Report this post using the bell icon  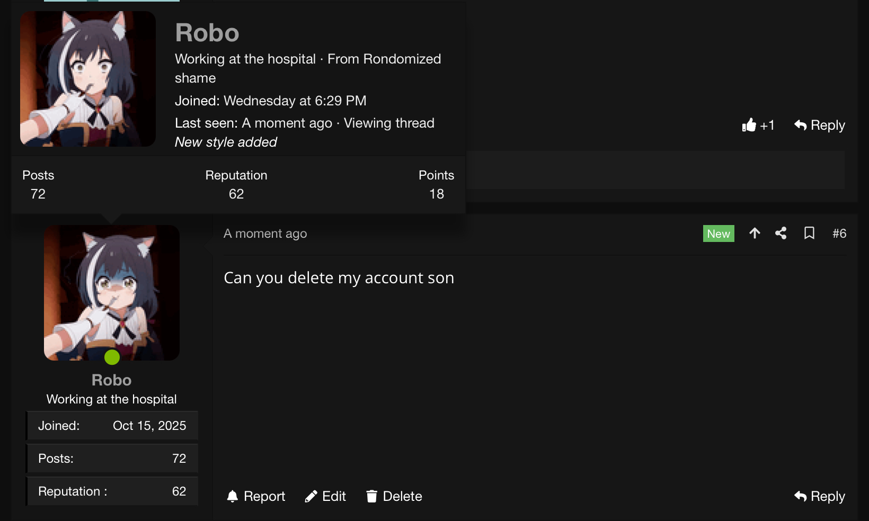[x=256, y=497]
